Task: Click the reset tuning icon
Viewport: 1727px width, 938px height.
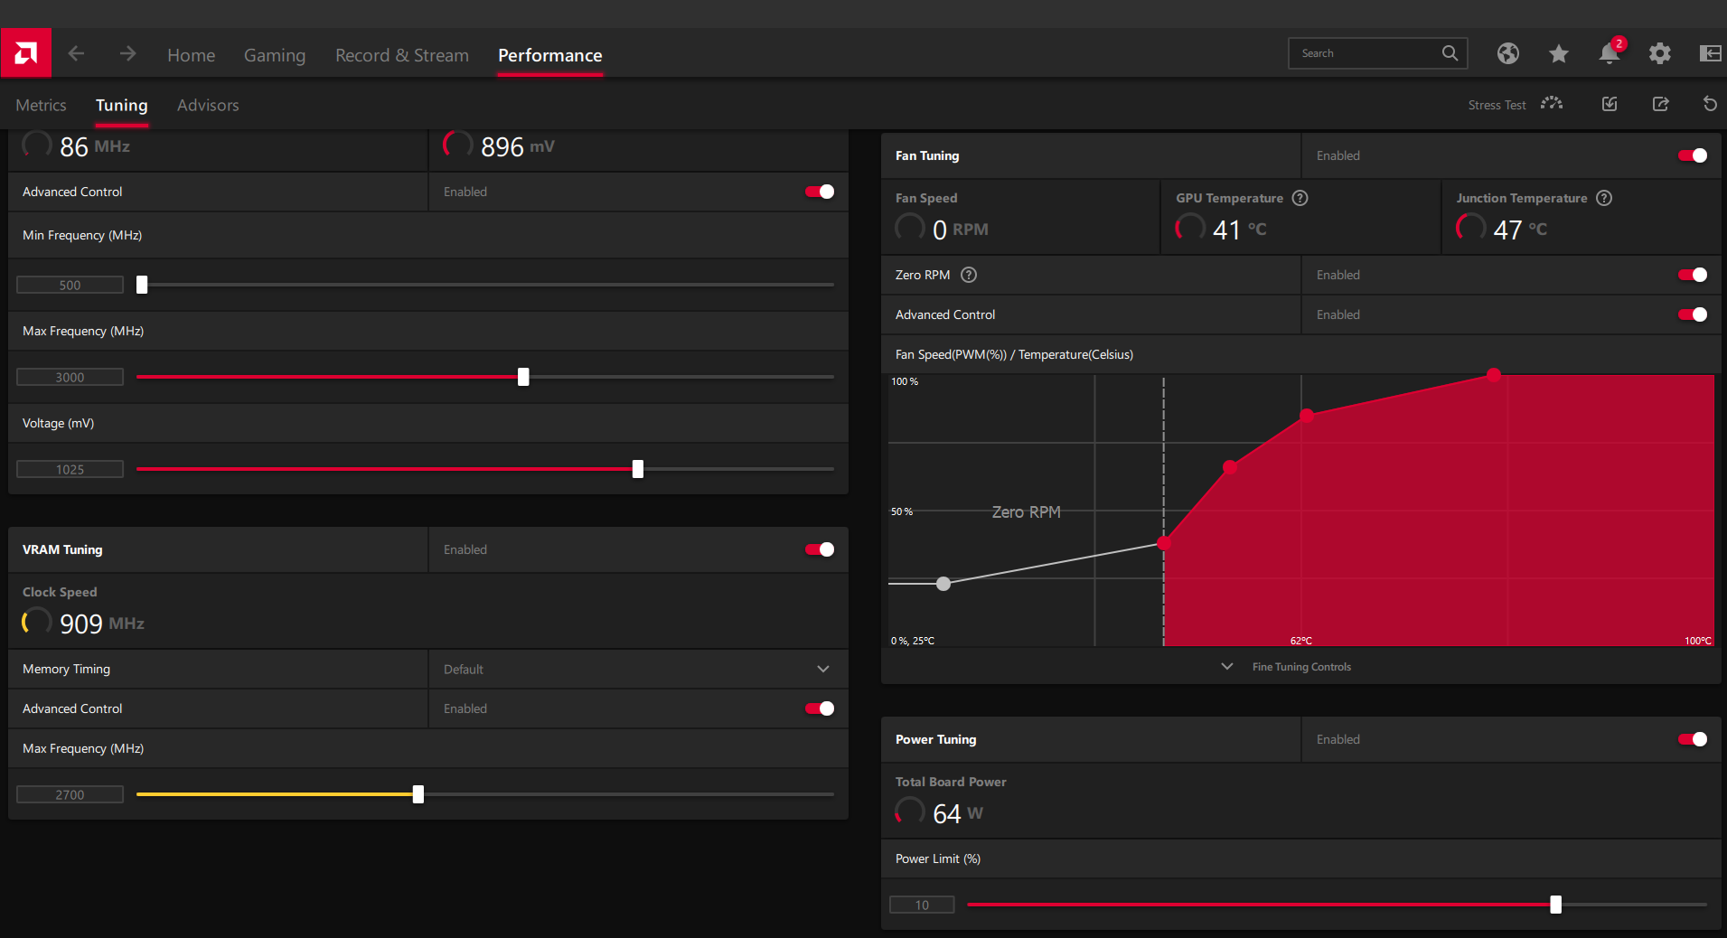Action: click(x=1710, y=104)
